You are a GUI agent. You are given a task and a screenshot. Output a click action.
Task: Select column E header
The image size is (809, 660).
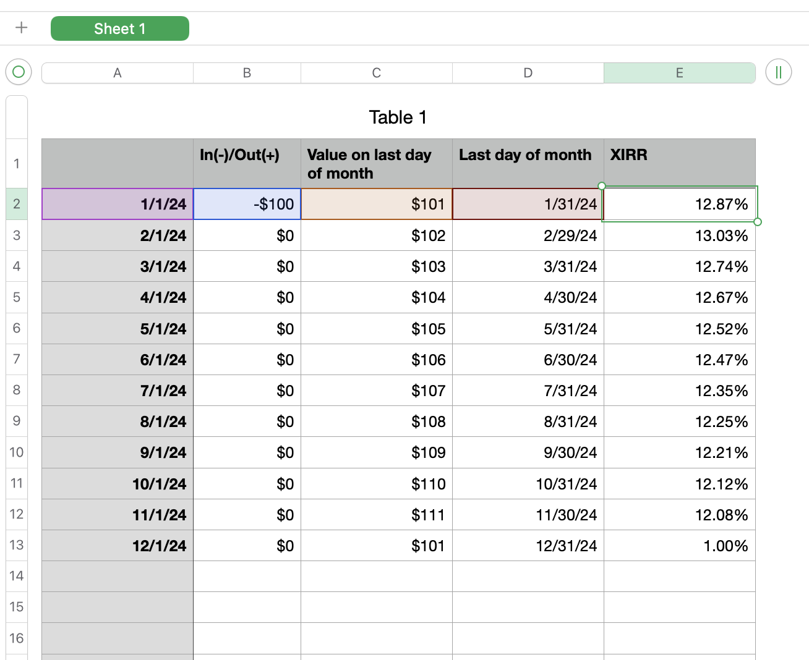(679, 73)
